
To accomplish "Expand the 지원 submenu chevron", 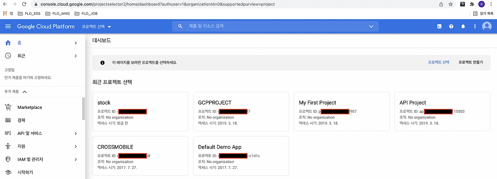I will [76, 146].
